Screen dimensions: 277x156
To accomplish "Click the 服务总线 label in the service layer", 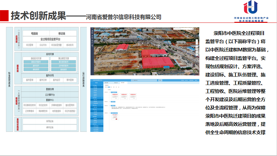I will pyautogui.click(x=50, y=75).
